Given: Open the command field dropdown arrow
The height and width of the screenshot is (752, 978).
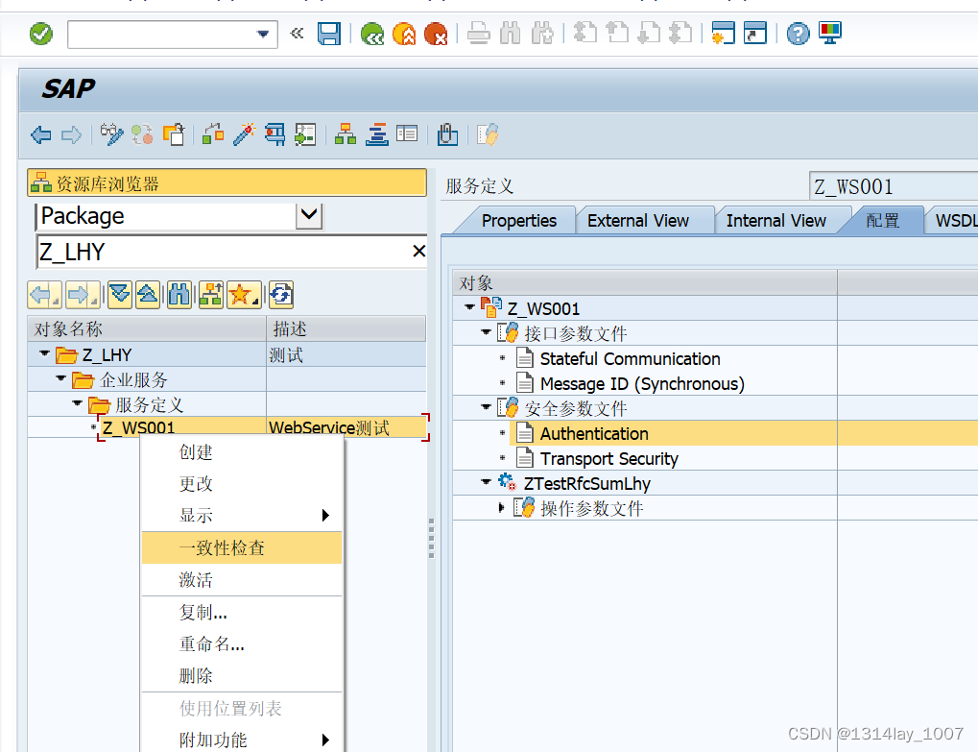Looking at the screenshot, I should pos(263,34).
